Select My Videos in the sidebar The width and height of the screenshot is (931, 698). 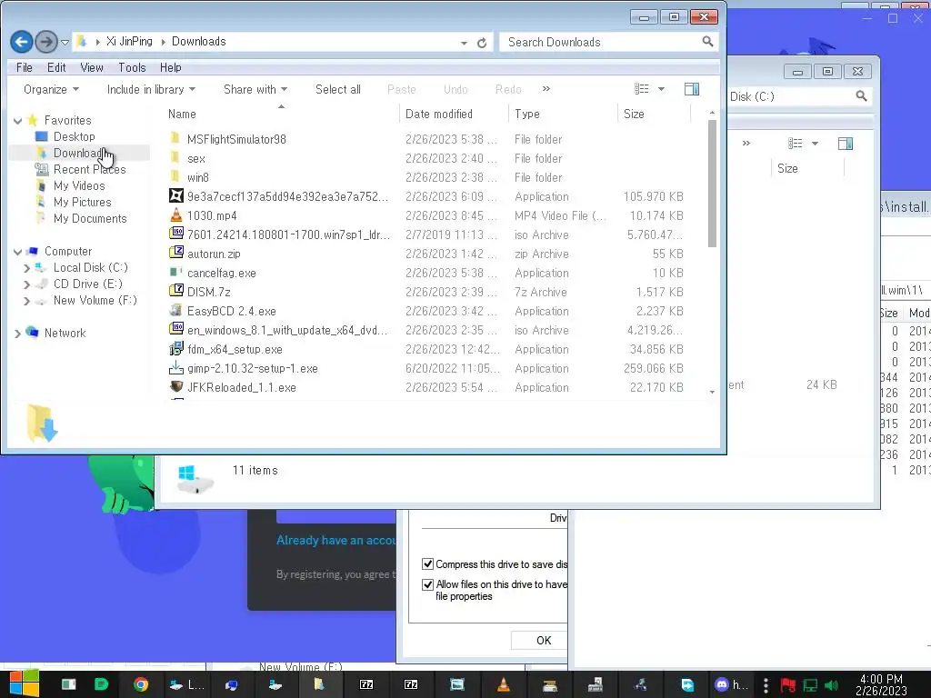tap(79, 185)
